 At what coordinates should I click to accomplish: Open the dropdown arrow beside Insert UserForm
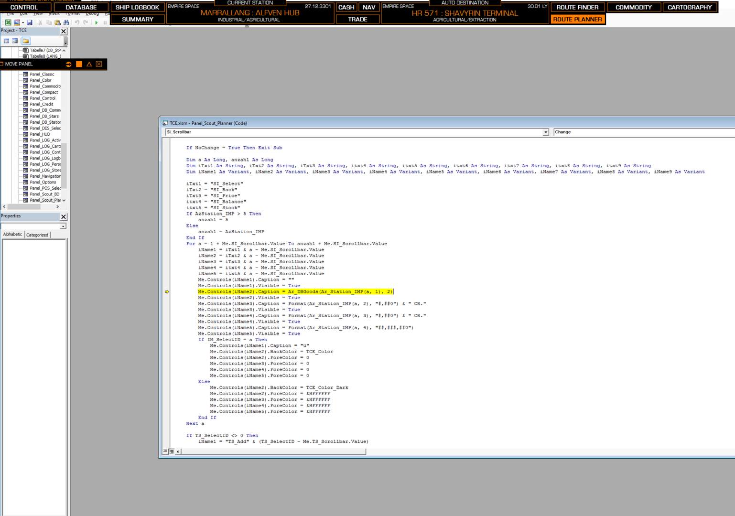[22, 22]
